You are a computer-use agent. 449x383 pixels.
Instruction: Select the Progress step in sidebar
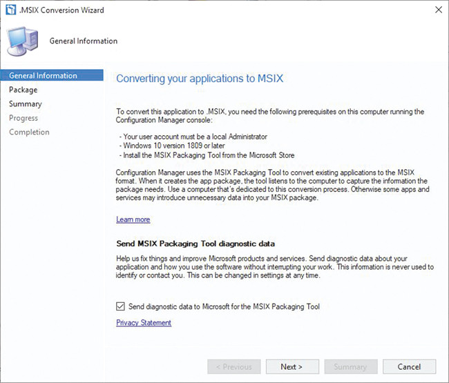[x=23, y=118]
